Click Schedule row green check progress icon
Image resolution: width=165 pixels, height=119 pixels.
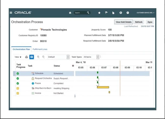18,73
